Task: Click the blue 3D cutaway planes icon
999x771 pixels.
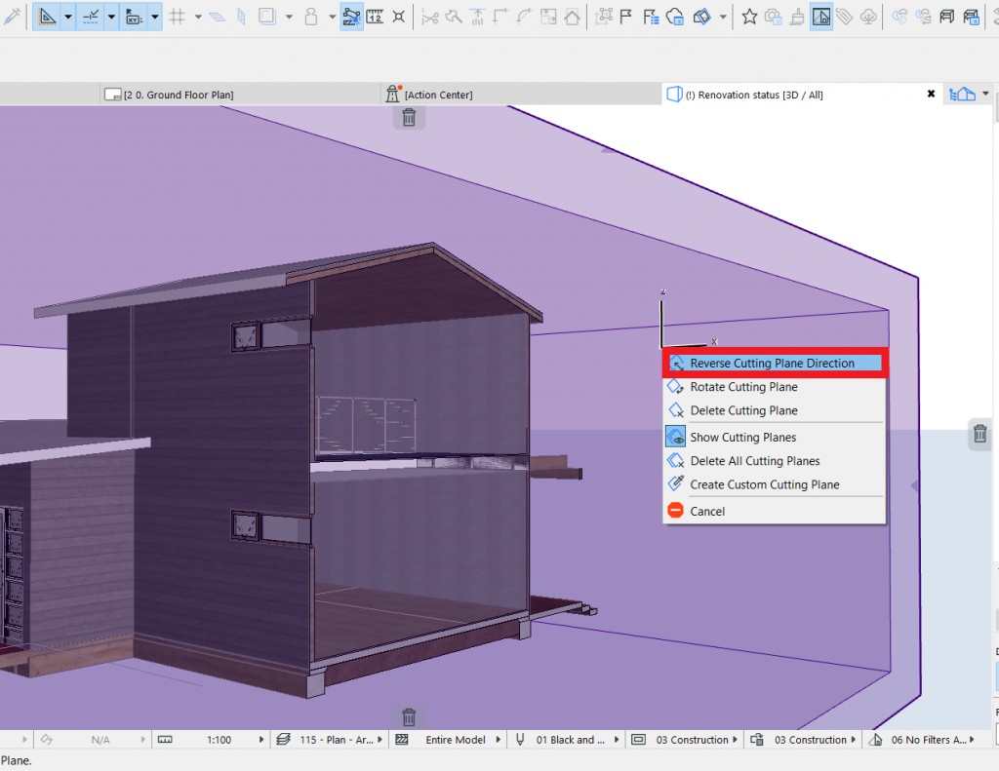Action: [x=701, y=17]
